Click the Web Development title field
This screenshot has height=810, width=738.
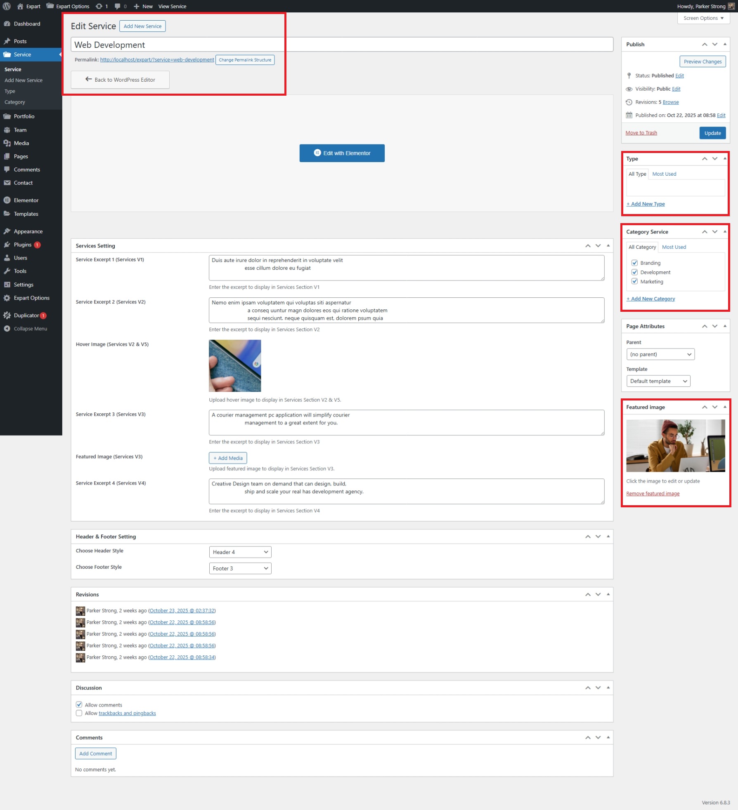coord(342,45)
